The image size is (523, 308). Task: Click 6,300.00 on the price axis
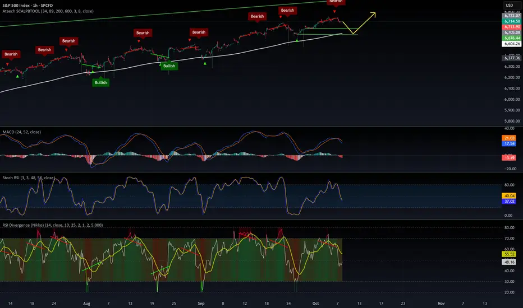512,67
